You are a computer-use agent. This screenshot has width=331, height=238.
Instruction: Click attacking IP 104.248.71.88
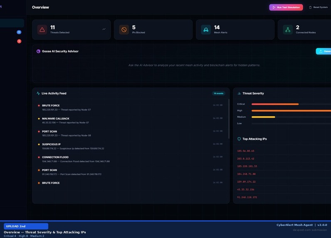tap(246, 174)
